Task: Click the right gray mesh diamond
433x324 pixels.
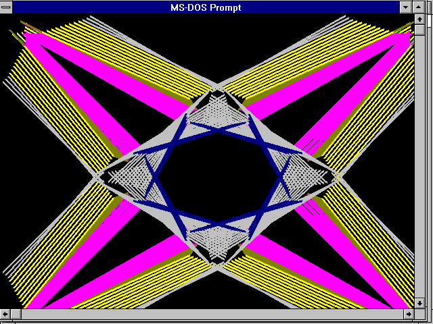Action: [x=306, y=176]
